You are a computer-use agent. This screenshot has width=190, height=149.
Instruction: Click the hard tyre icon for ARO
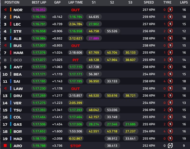170,146
